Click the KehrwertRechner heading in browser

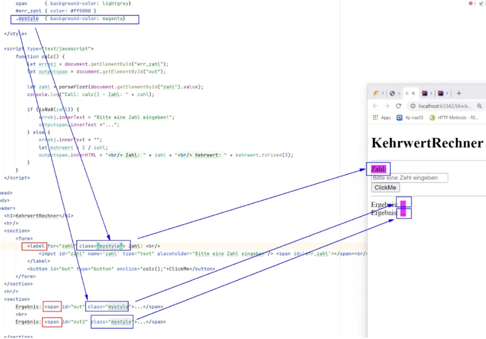tap(427, 143)
